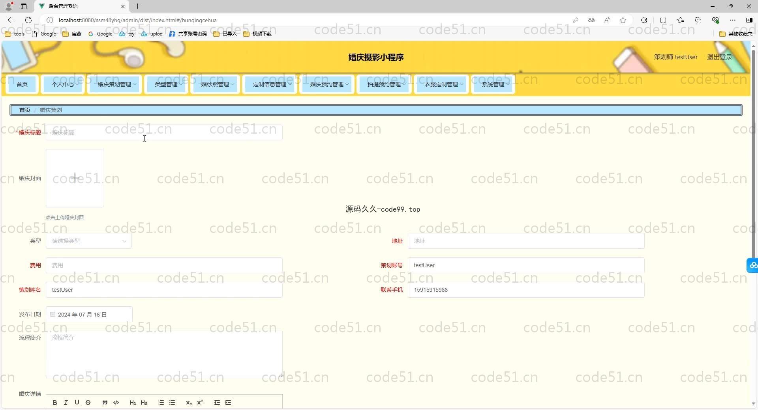Go to 首页 in navigation bar
The height and width of the screenshot is (410, 758).
point(22,84)
